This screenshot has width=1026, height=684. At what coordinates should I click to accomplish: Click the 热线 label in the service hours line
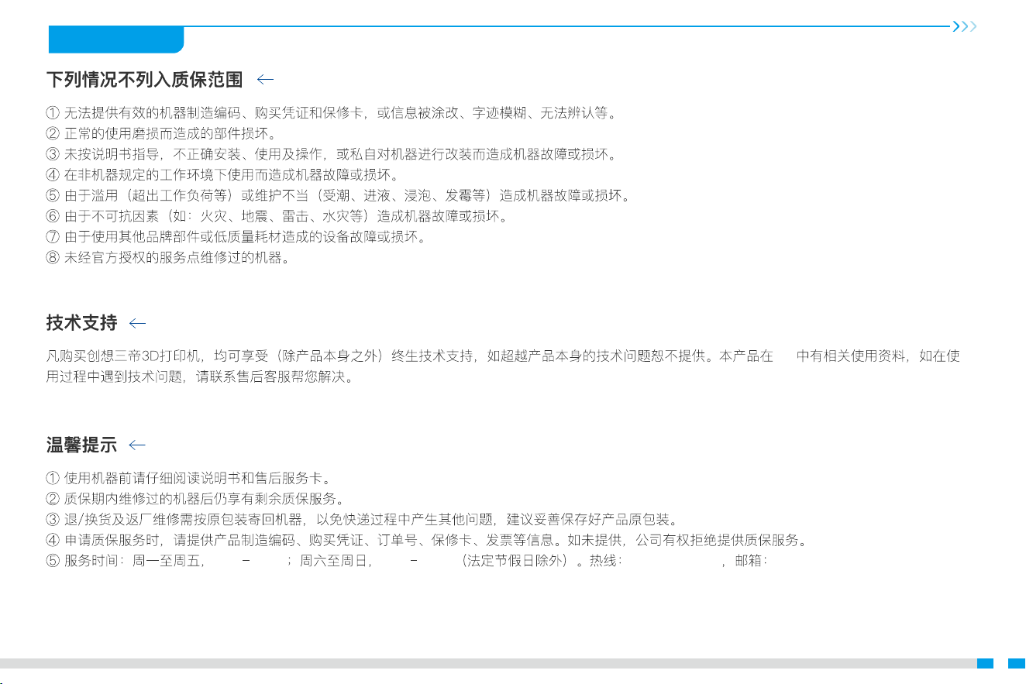607,561
